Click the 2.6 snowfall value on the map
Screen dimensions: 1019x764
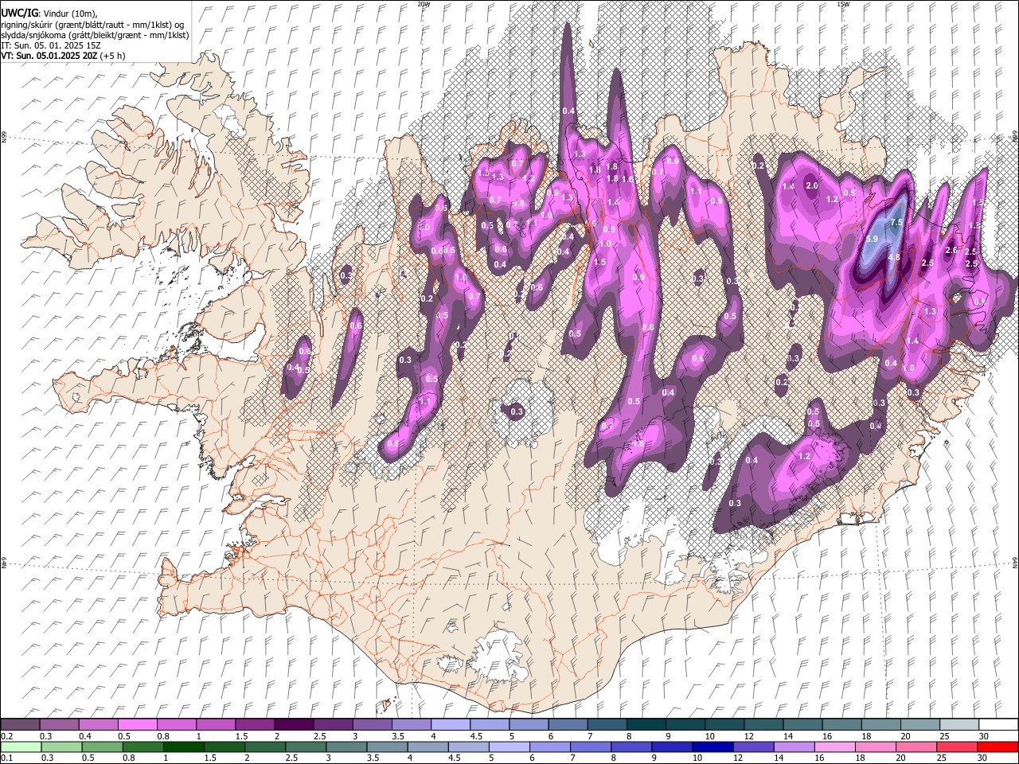click(x=951, y=250)
